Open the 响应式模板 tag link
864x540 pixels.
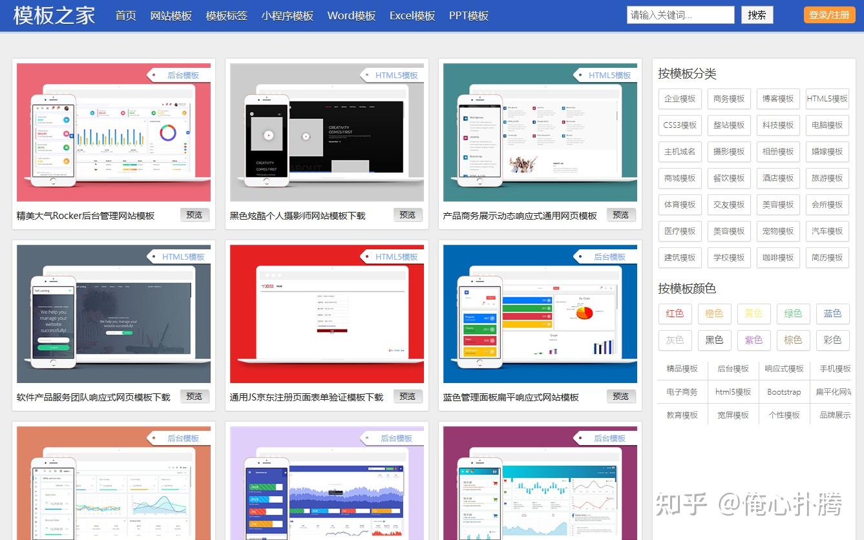point(784,369)
